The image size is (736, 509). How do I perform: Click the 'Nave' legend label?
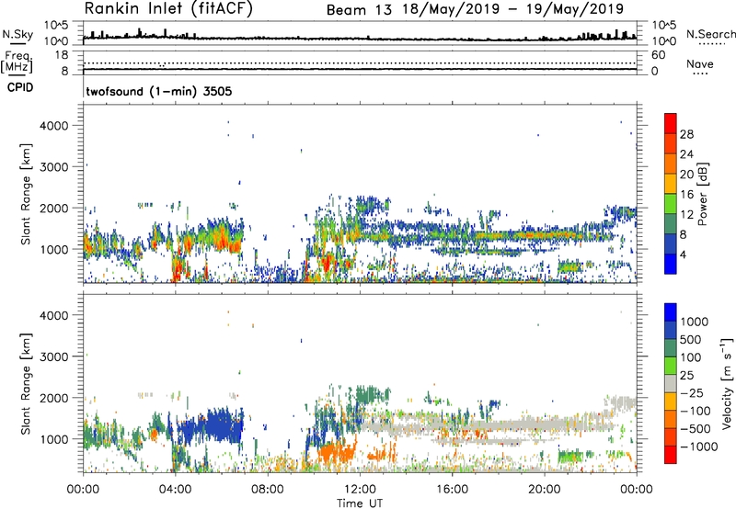(700, 63)
